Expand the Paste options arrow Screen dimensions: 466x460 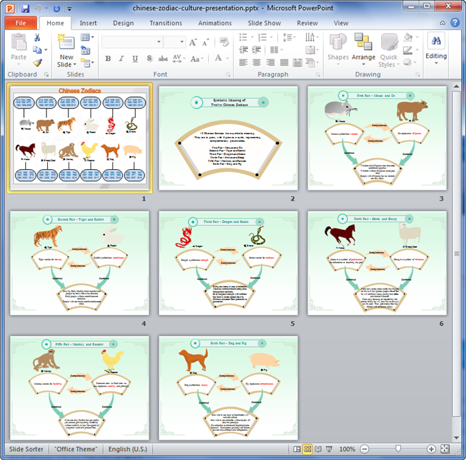19,64
